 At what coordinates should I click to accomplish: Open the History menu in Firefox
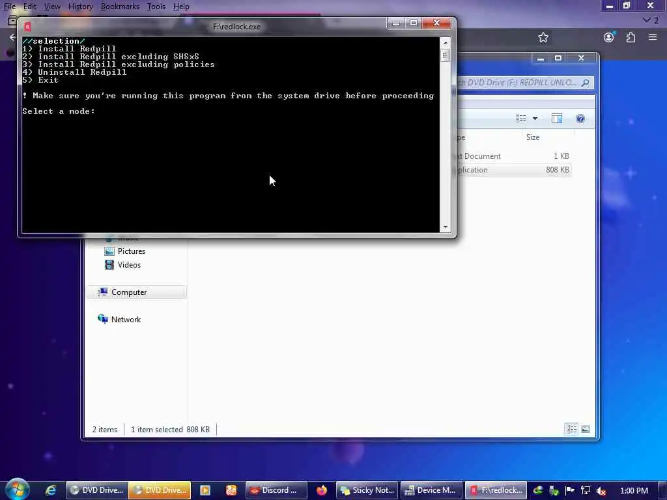80,7
